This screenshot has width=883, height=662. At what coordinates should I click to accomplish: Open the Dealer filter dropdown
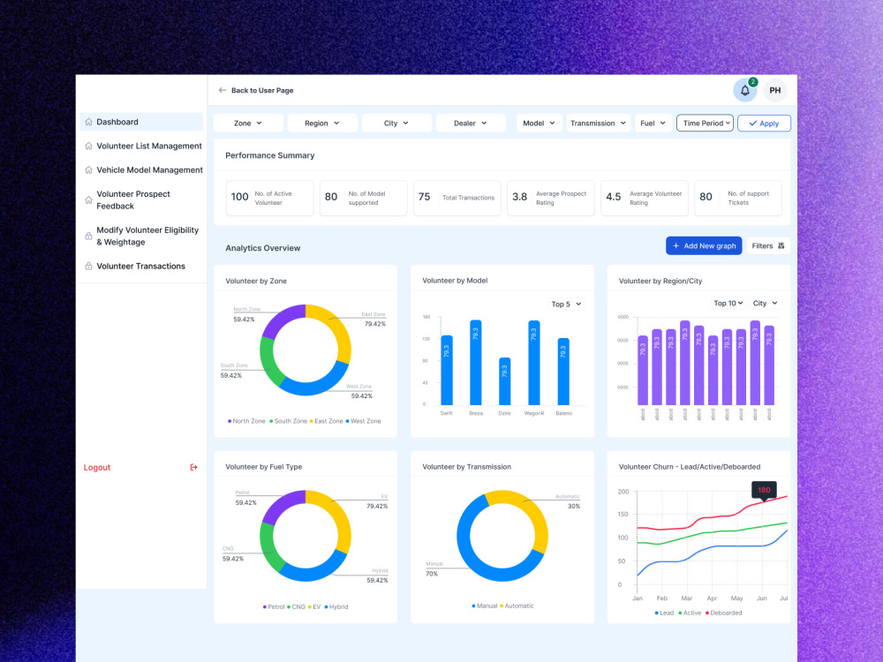[471, 124]
